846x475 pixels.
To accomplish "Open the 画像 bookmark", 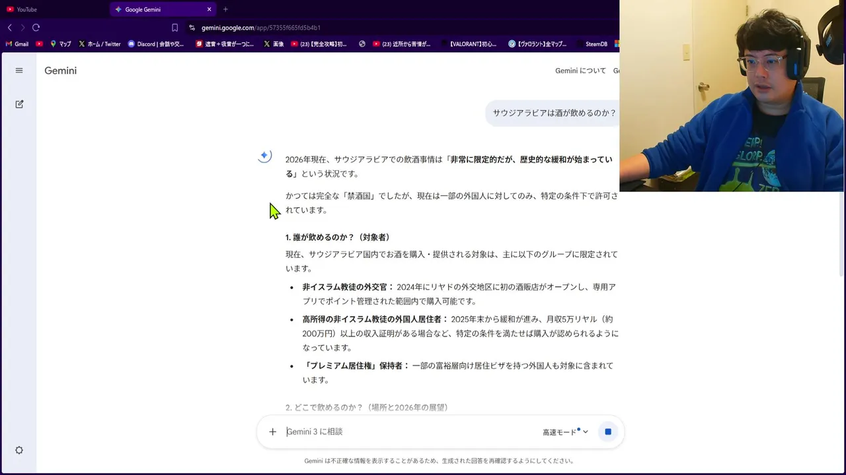I will (274, 44).
